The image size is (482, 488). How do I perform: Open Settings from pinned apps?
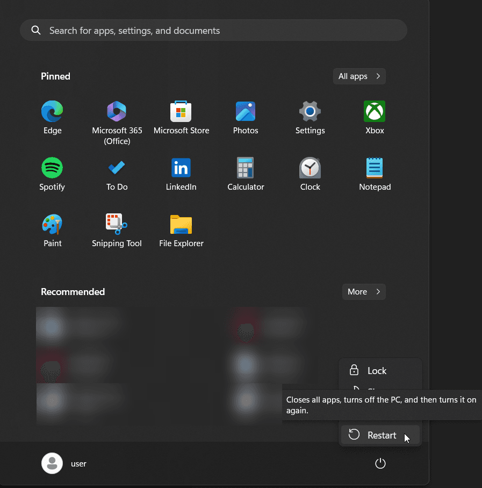(x=310, y=117)
